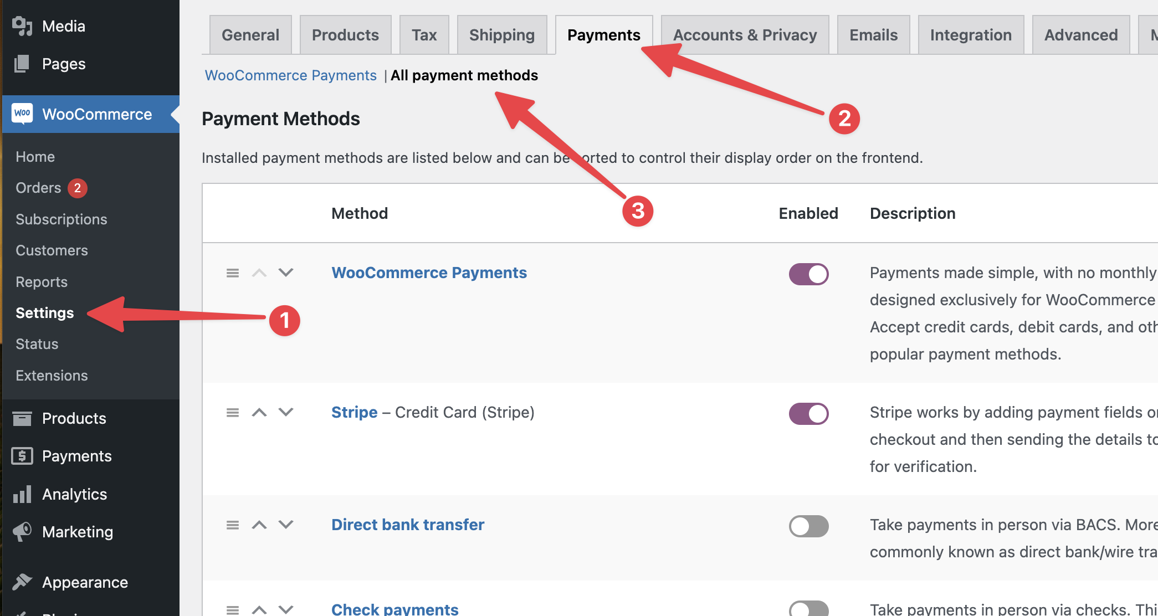Grab the drag handle for Stripe row

coord(233,413)
